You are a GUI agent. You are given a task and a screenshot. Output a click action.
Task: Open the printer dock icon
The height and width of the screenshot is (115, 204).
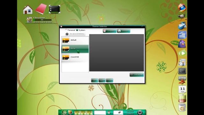pos(182,80)
